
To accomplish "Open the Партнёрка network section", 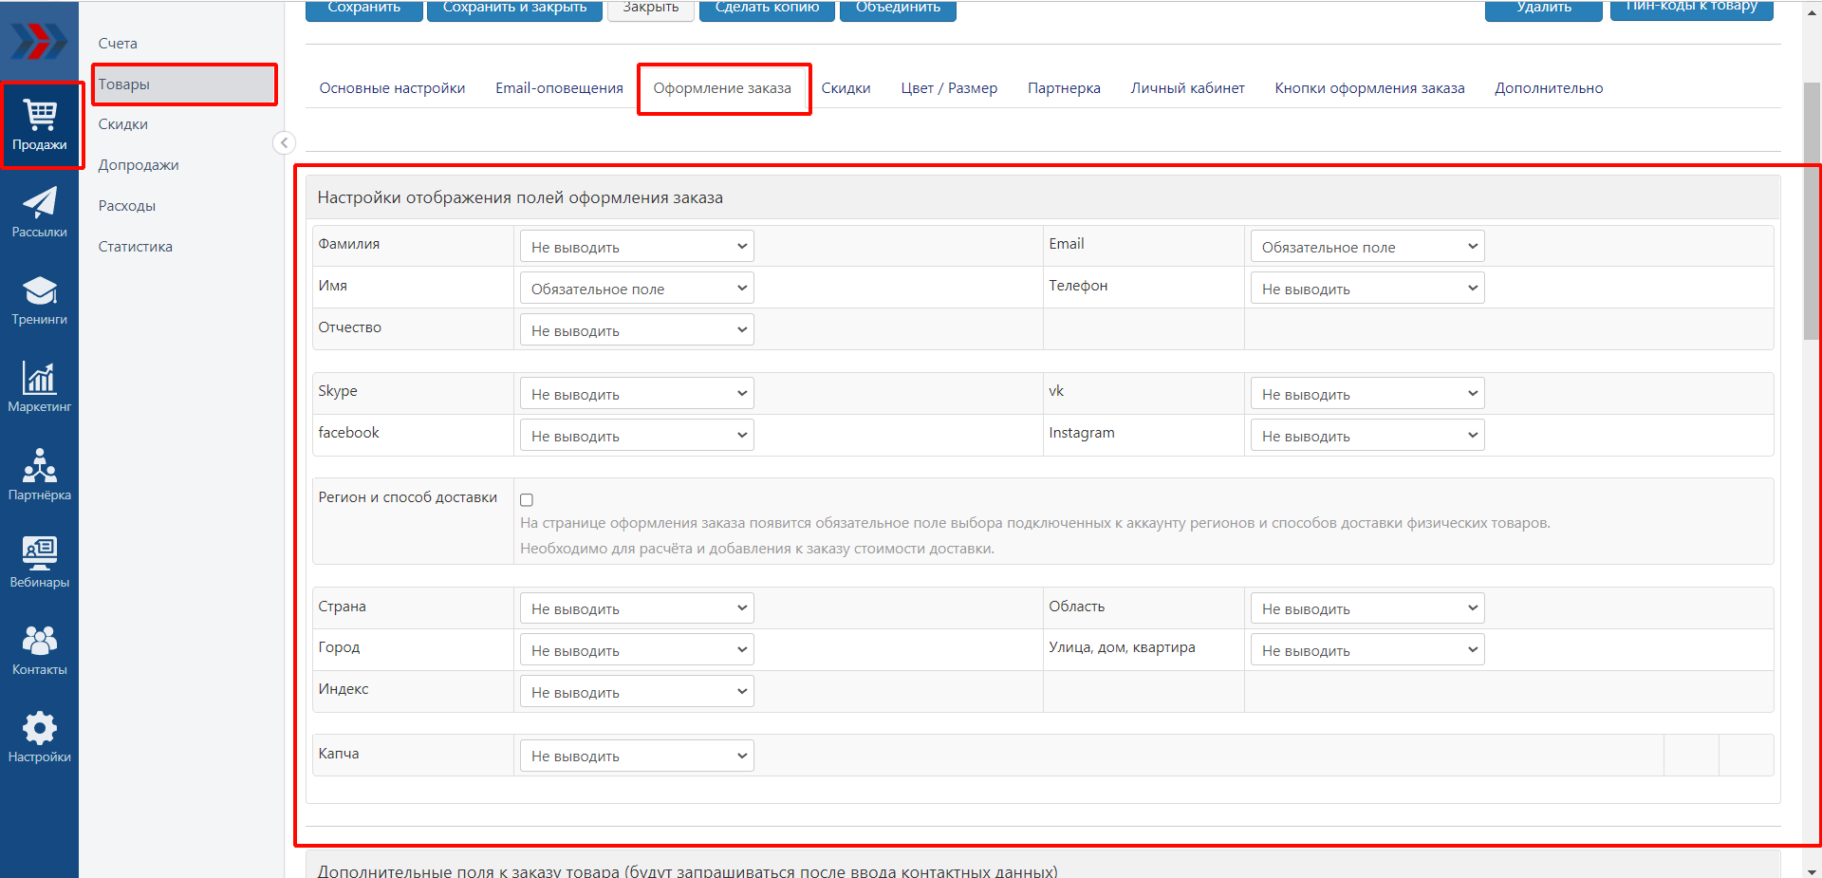I will click(x=40, y=476).
